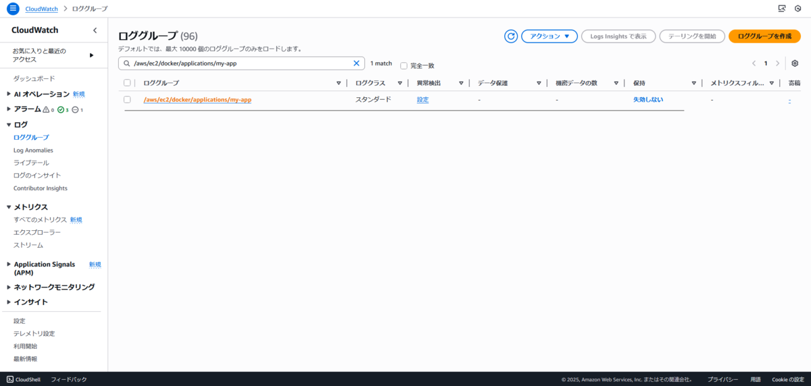
Task: Click the Logs Insights で表示 button
Action: click(618, 36)
